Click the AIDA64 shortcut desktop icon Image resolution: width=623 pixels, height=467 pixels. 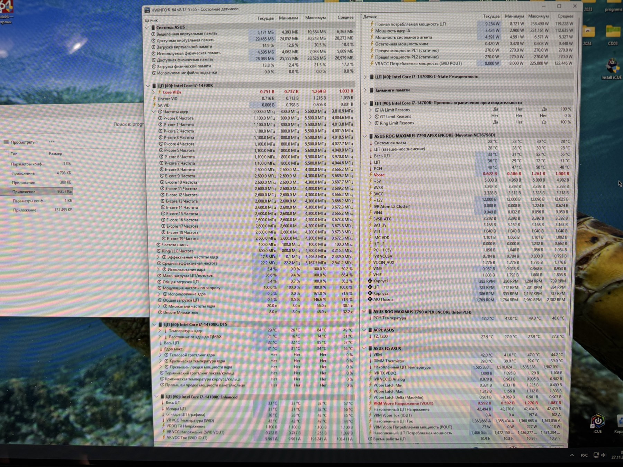point(7,12)
